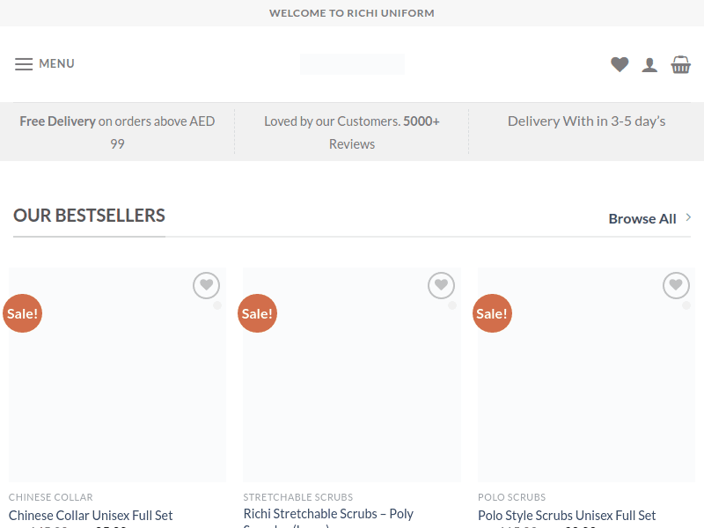The height and width of the screenshot is (528, 704).
Task: Open Polo Style Scrubs Unisex Full Set
Action: click(x=567, y=515)
